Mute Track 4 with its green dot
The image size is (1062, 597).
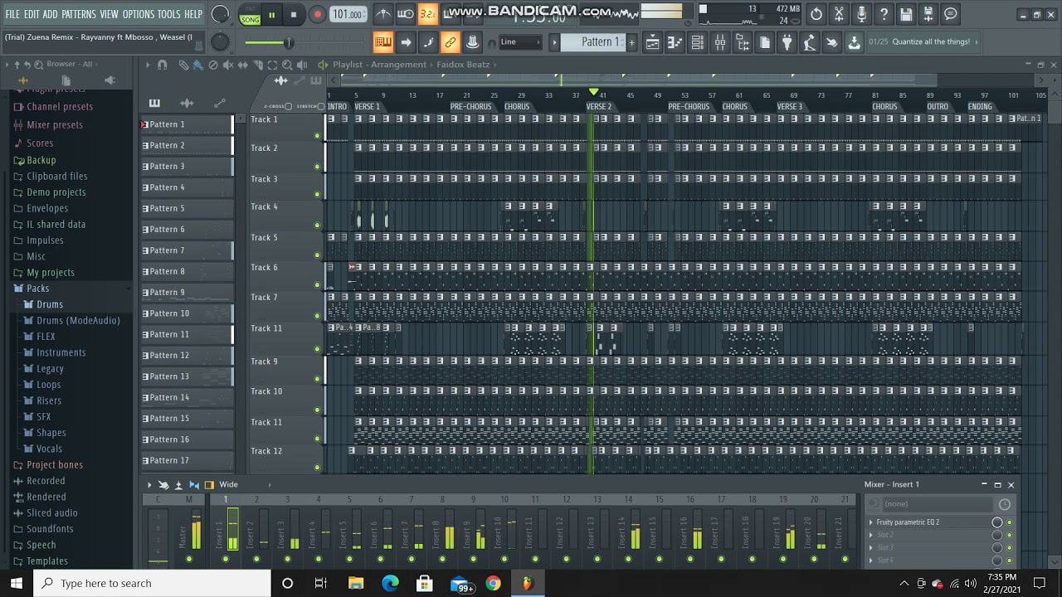point(317,225)
